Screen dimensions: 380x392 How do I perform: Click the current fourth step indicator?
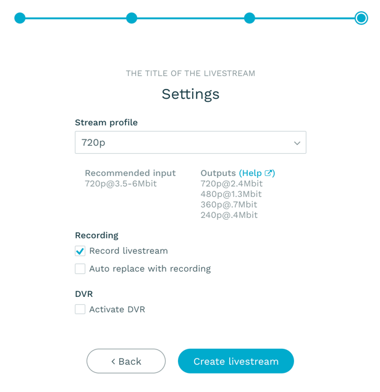(361, 18)
